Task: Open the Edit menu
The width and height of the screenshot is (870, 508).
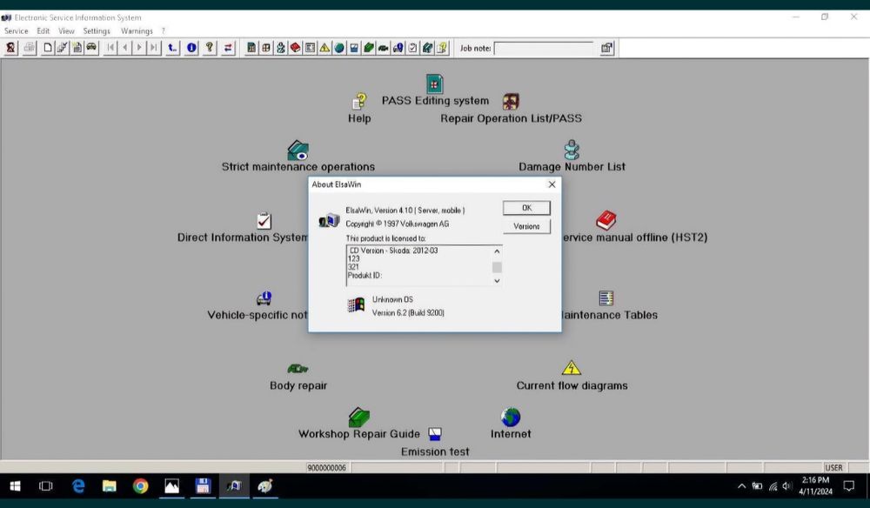Action: (43, 31)
